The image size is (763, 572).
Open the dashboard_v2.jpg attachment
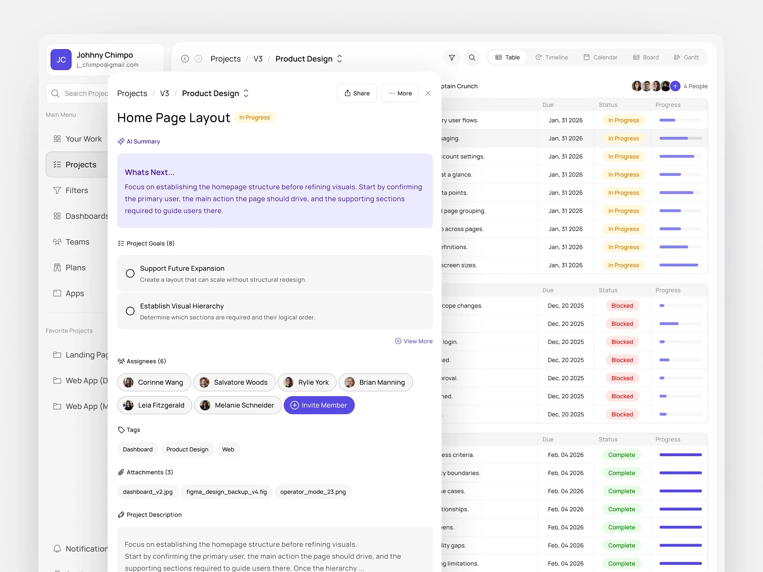pos(148,492)
